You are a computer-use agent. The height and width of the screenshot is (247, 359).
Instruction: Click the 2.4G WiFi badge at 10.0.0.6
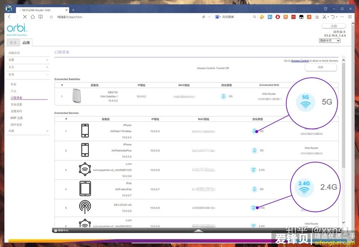tap(253, 170)
